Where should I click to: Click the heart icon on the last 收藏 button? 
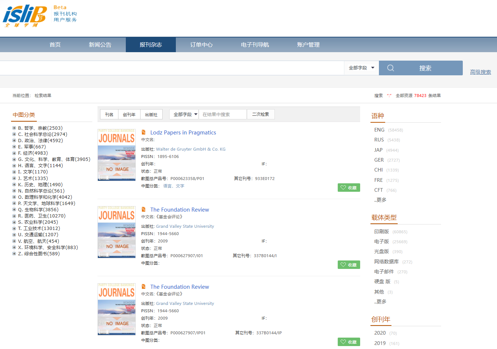click(343, 342)
